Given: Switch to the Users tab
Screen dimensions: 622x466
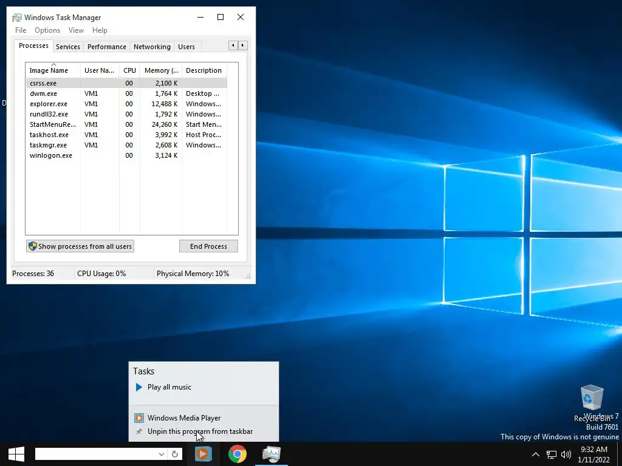Looking at the screenshot, I should 186,47.
